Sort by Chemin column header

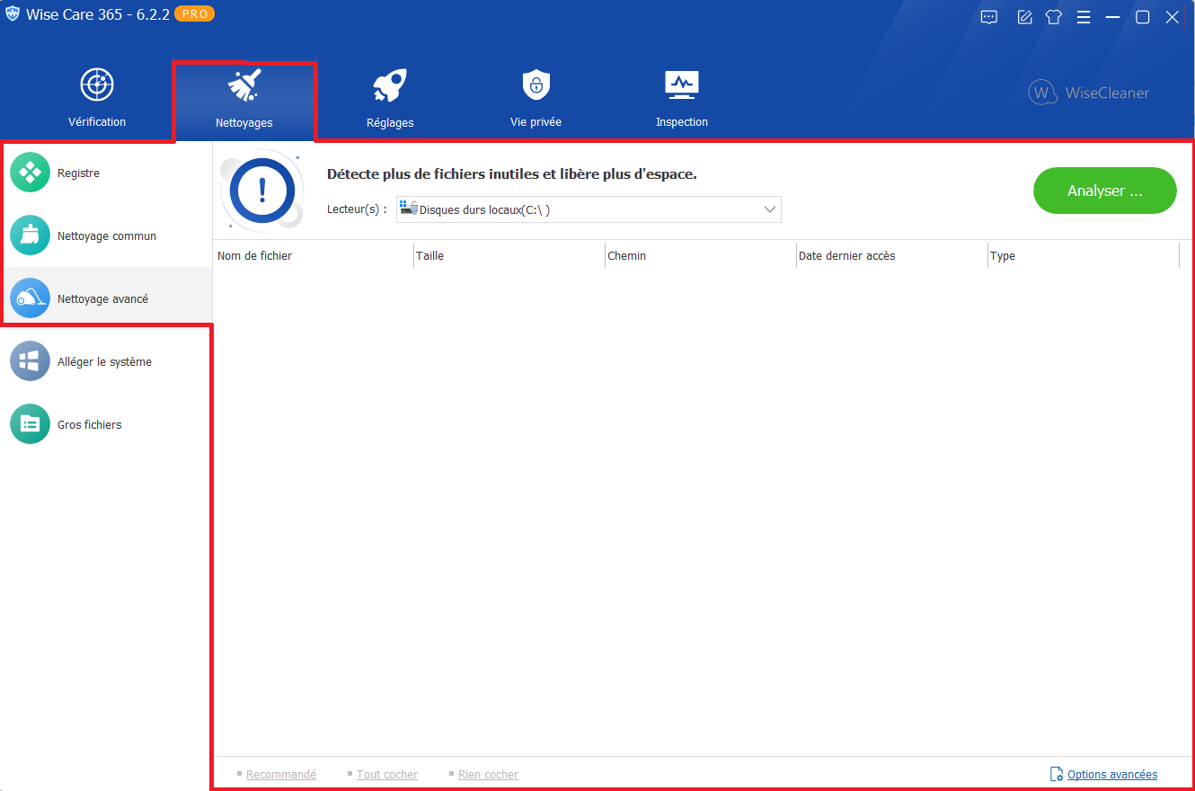[x=701, y=256]
